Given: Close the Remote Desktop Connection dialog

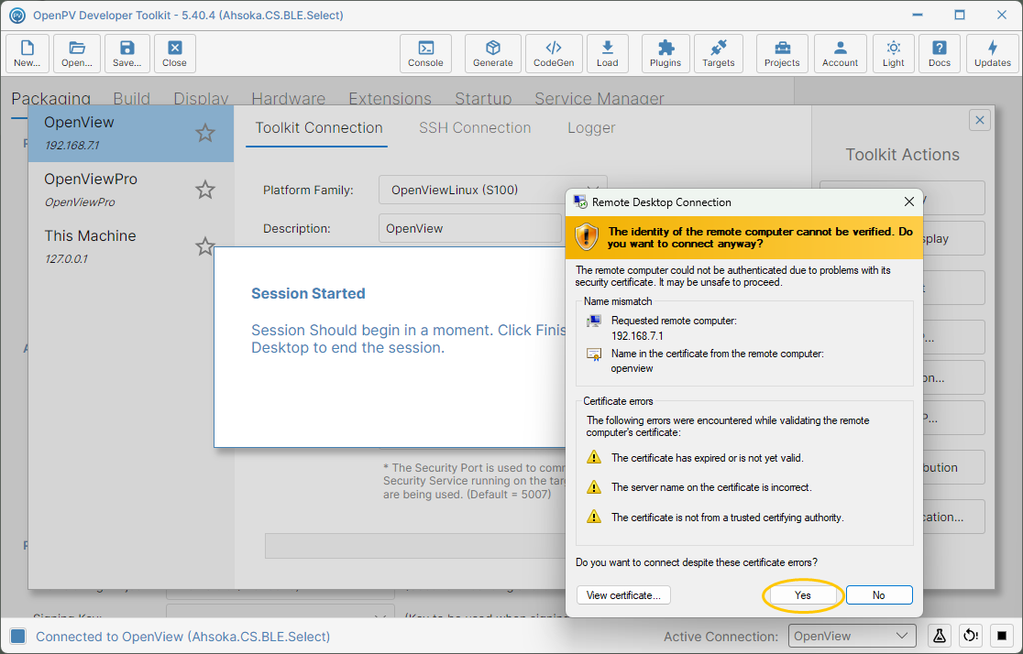Looking at the screenshot, I should [x=908, y=202].
